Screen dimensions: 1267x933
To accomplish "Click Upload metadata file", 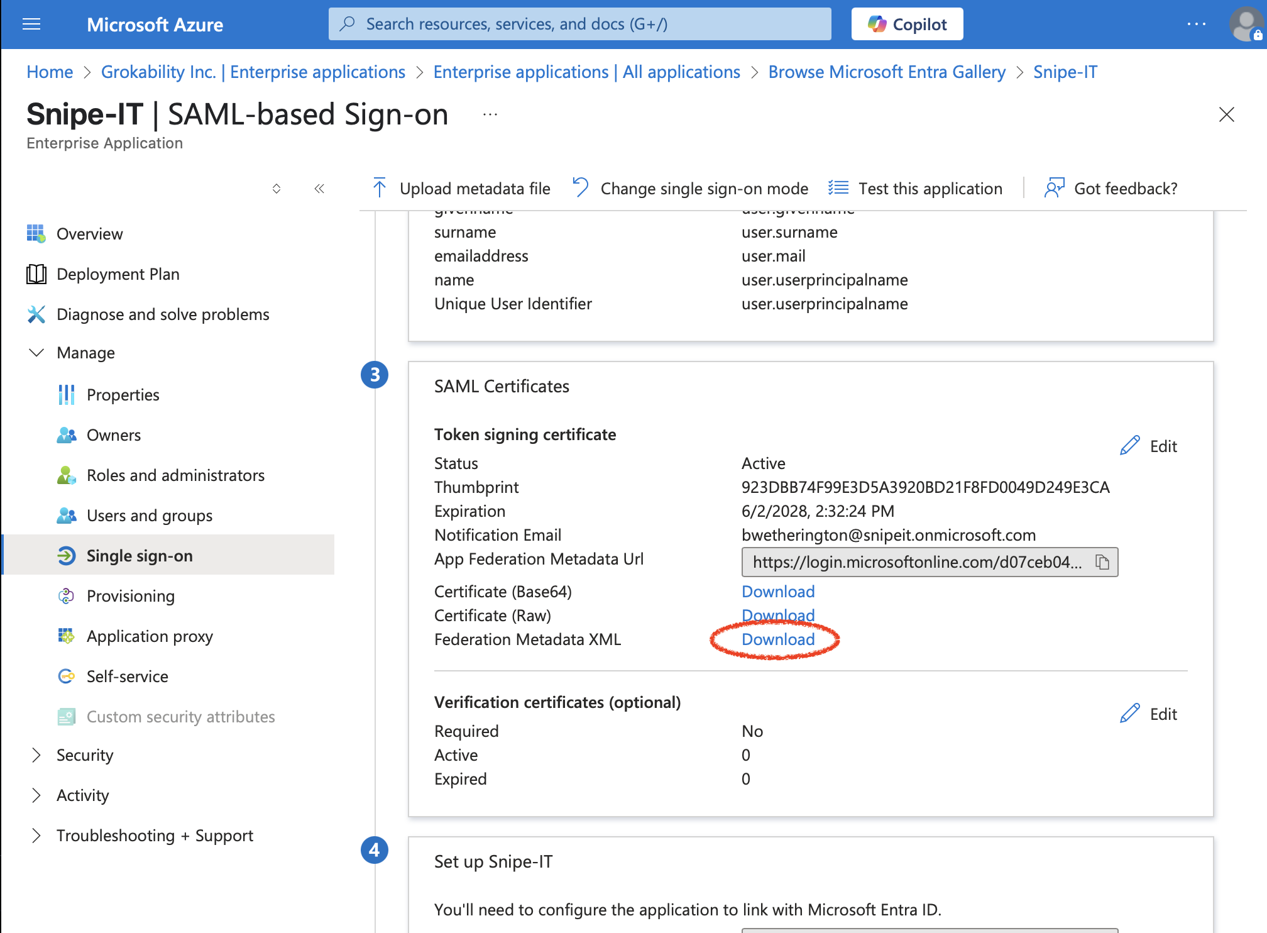I will coord(461,189).
